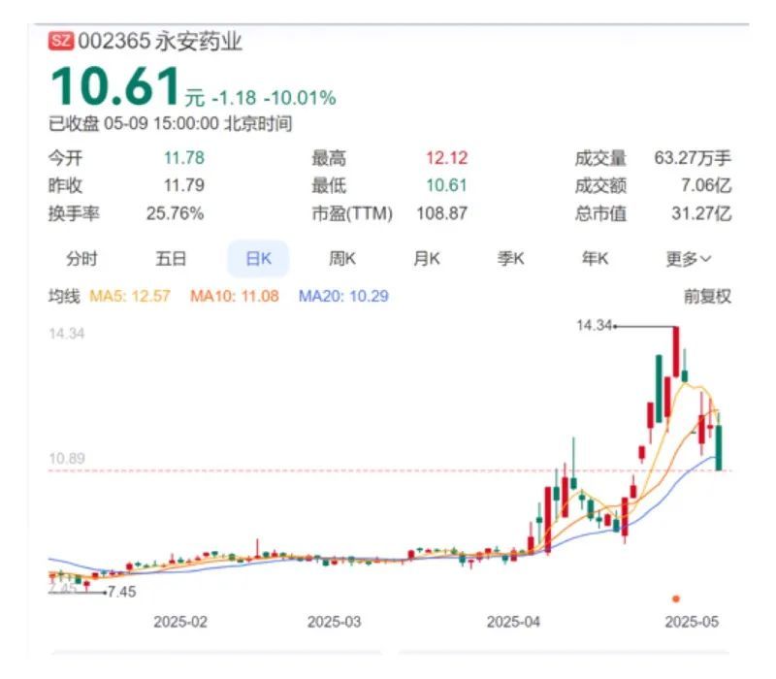Switch to the 月K monthly tab
This screenshot has height=679, width=776.
point(425,258)
